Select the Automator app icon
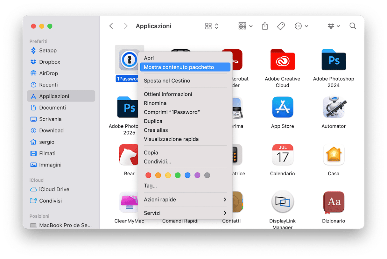 tap(333, 108)
